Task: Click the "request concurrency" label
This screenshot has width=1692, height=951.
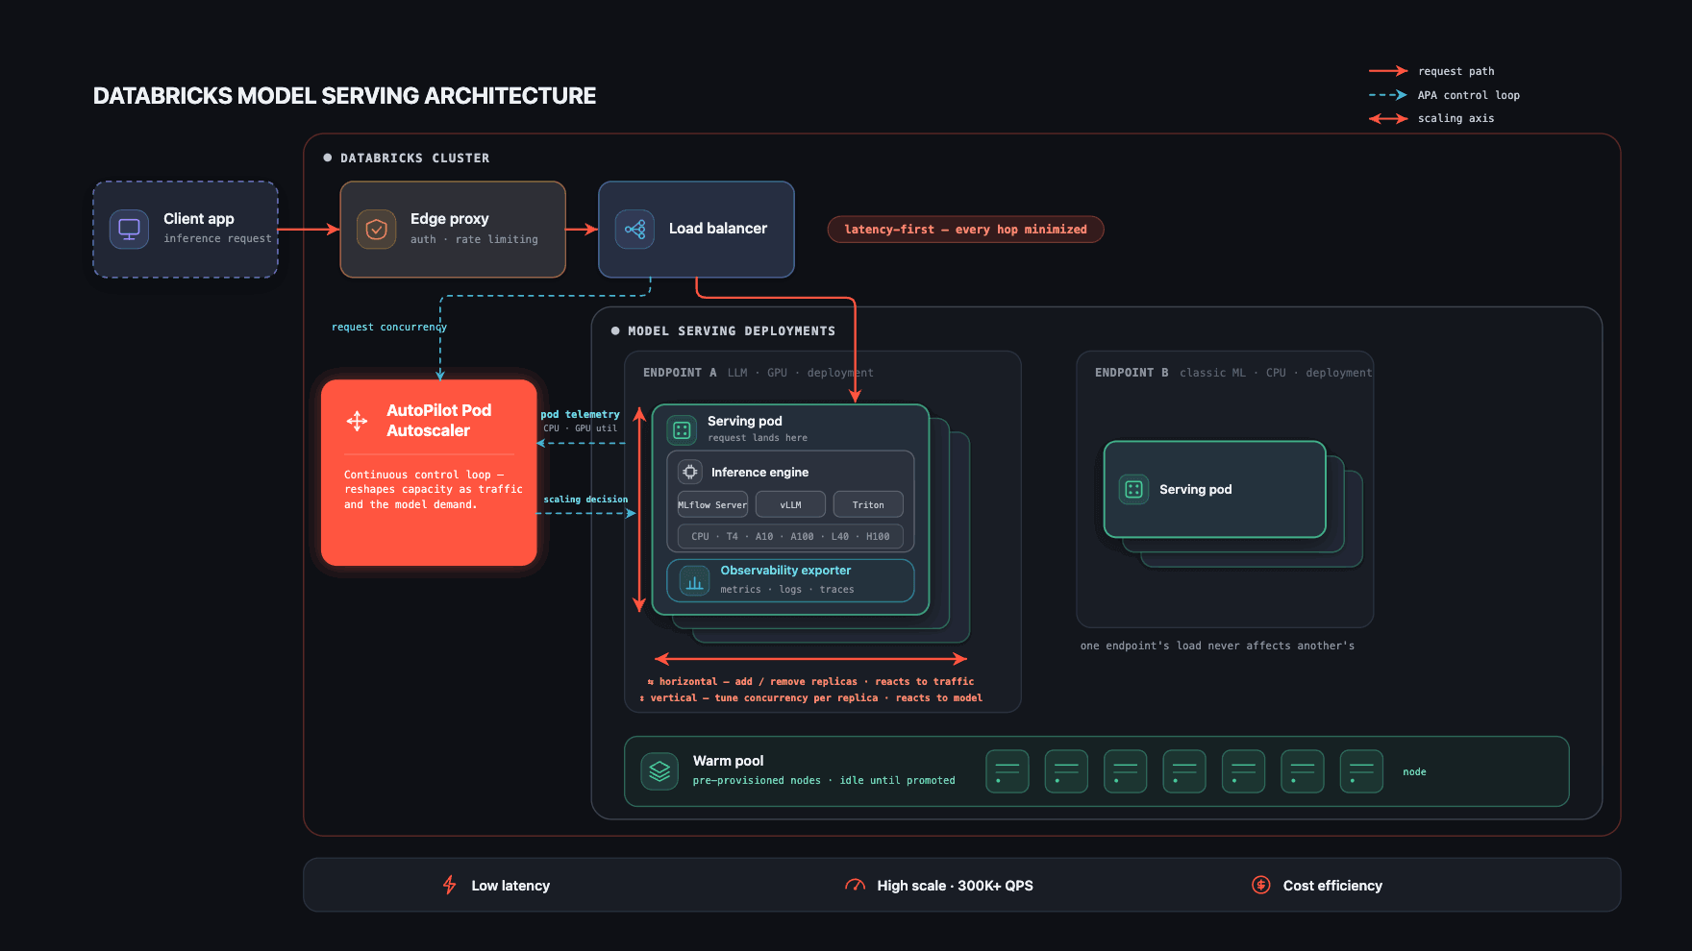Action: point(389,328)
